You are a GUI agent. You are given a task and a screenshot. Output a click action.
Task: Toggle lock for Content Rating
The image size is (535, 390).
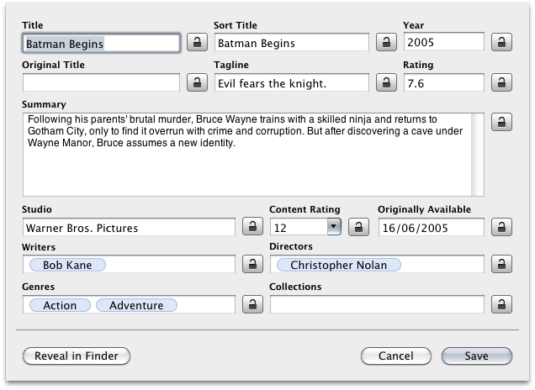pos(358,227)
